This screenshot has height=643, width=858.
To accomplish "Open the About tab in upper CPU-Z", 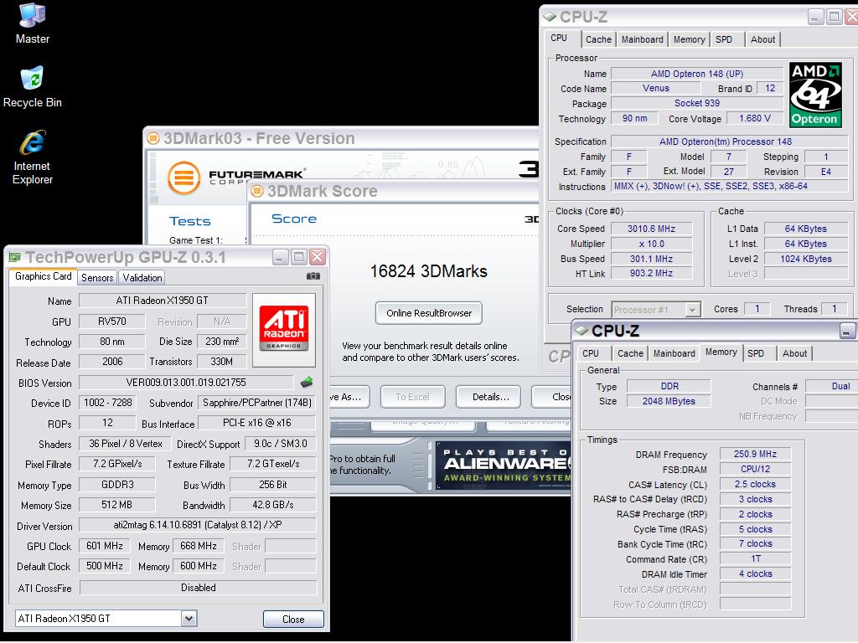I will [x=762, y=39].
